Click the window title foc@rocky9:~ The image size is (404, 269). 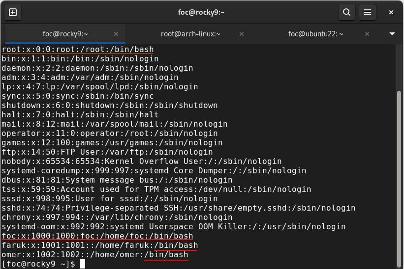[x=202, y=12]
